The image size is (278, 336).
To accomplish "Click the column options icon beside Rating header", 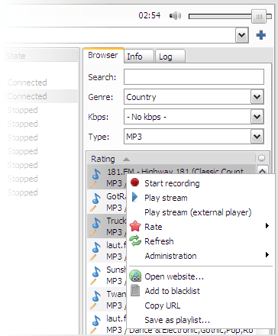I will (x=261, y=158).
